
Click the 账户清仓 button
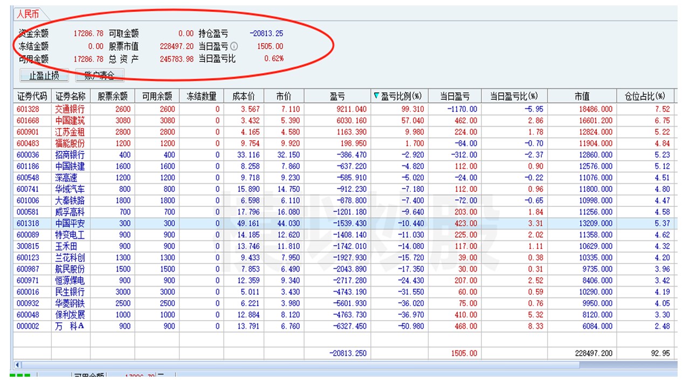[100, 75]
